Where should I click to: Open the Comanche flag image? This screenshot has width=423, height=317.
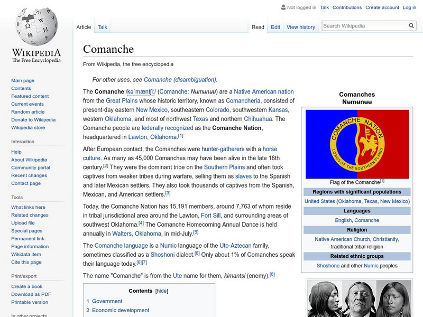tap(357, 144)
